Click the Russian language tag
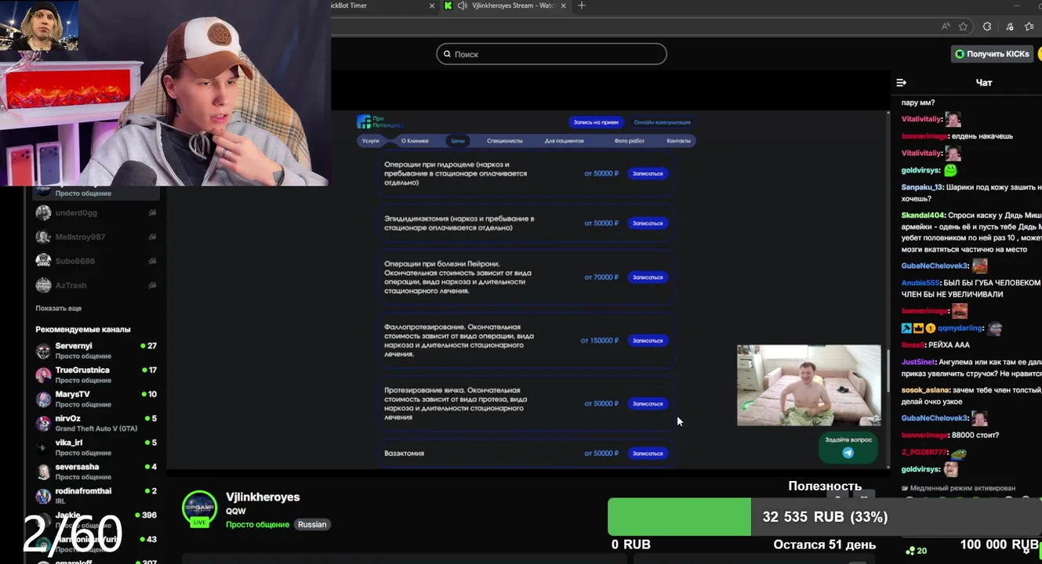The width and height of the screenshot is (1042, 564). (x=312, y=525)
